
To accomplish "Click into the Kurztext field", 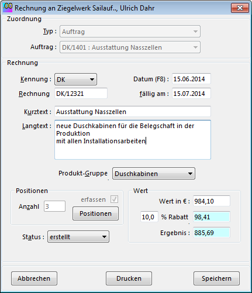I will pos(133,112).
